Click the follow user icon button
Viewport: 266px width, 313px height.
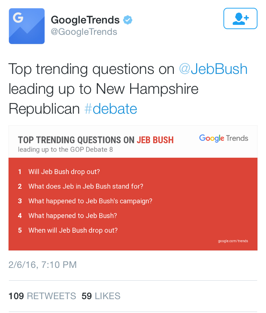[240, 18]
